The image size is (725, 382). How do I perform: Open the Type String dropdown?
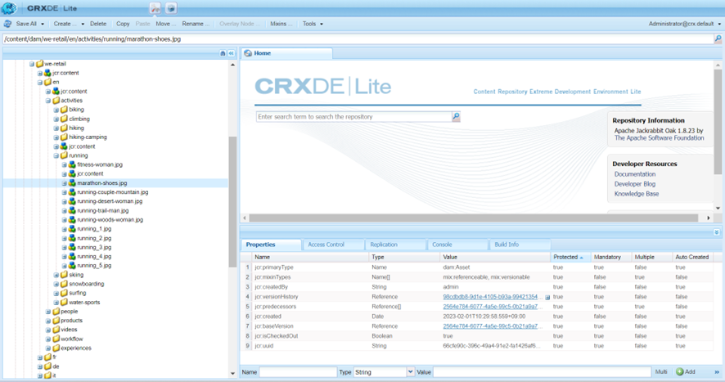click(x=410, y=372)
